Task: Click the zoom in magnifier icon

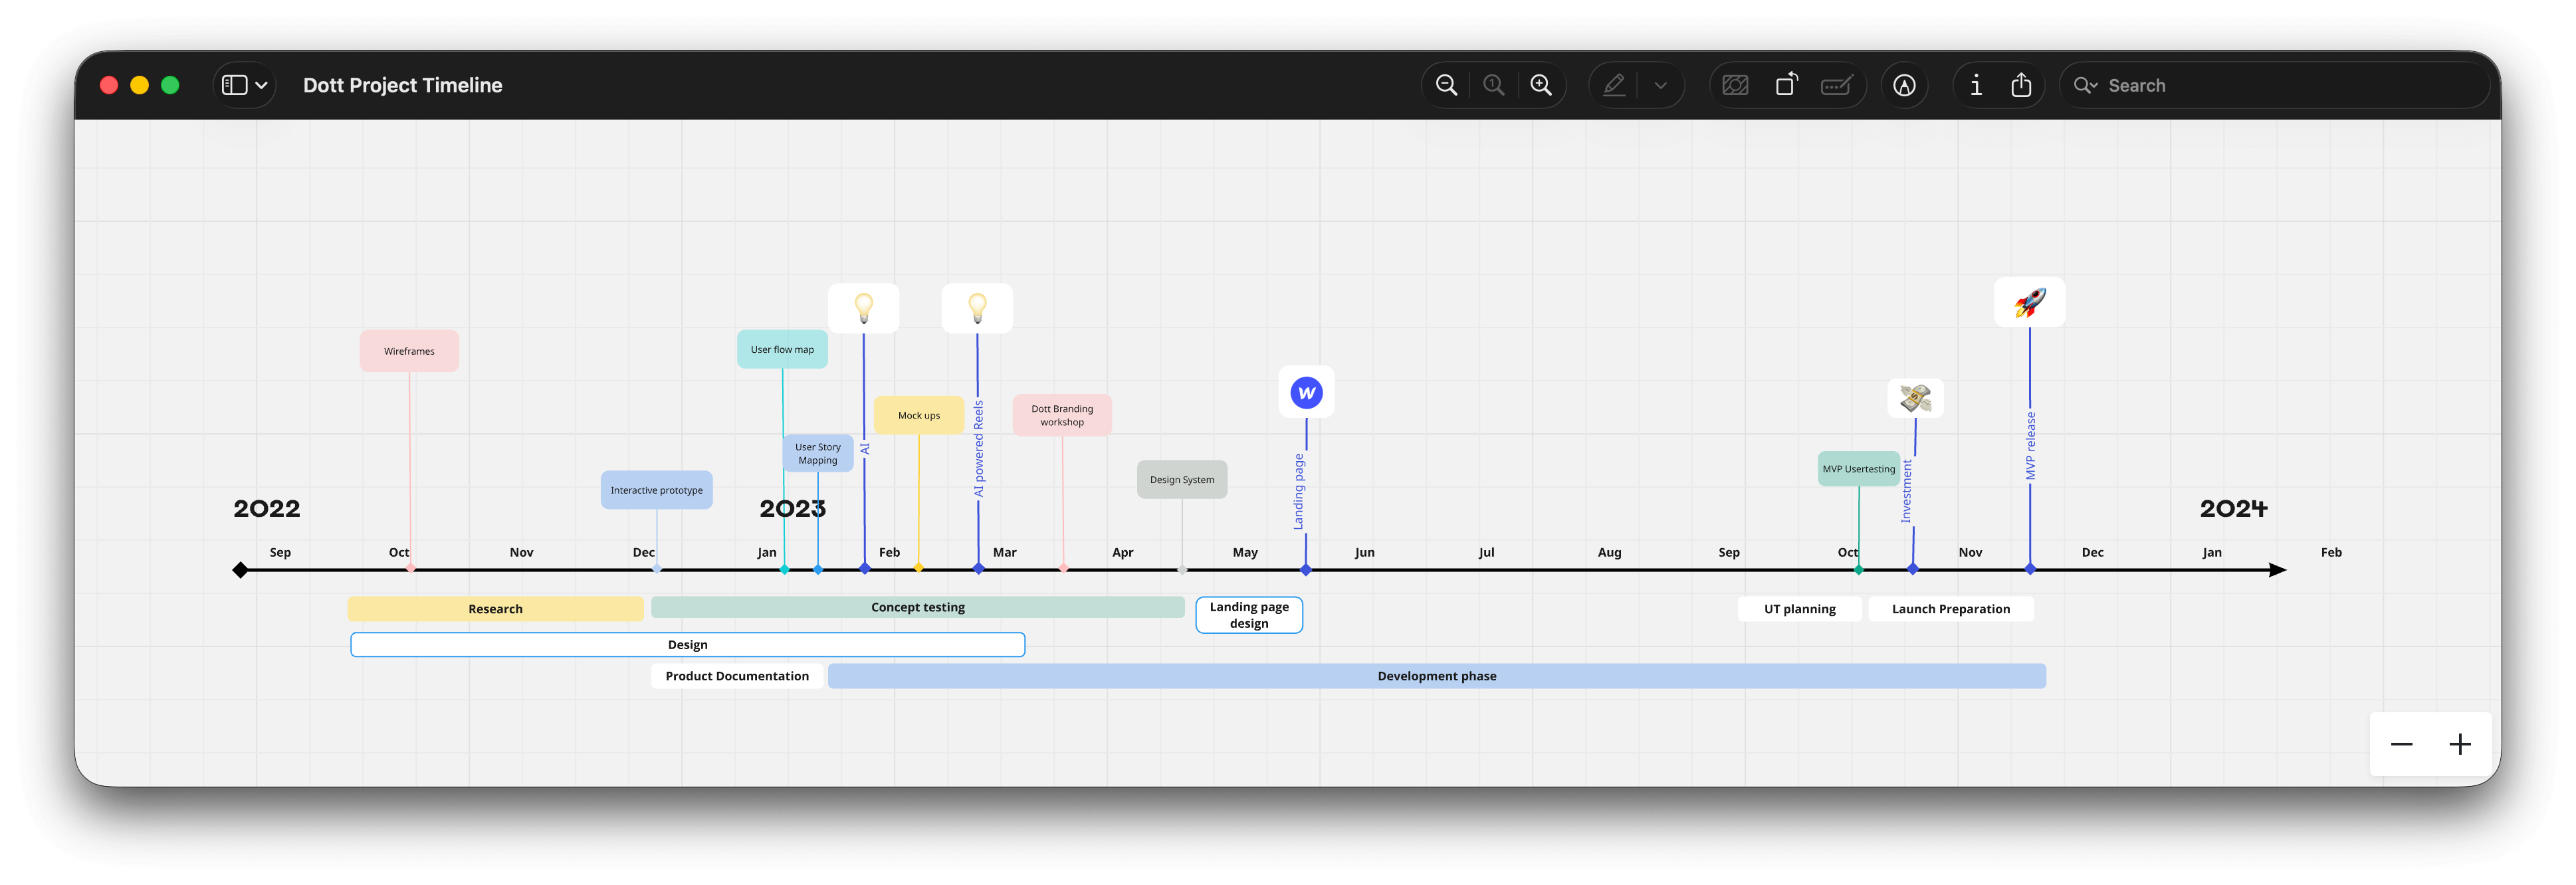Action: click(x=1541, y=85)
